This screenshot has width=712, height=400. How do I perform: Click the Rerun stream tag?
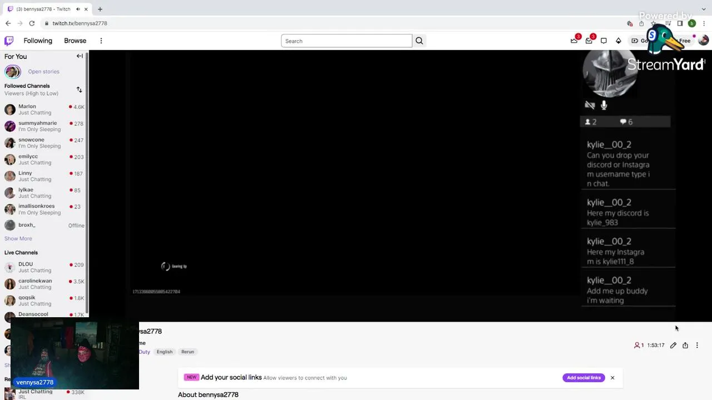tap(187, 352)
